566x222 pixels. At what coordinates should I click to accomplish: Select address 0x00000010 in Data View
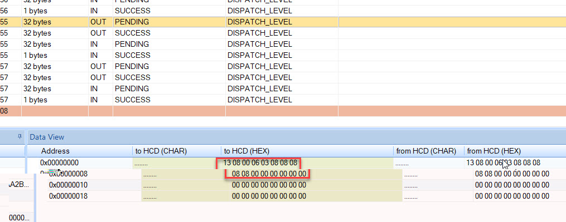[68, 185]
